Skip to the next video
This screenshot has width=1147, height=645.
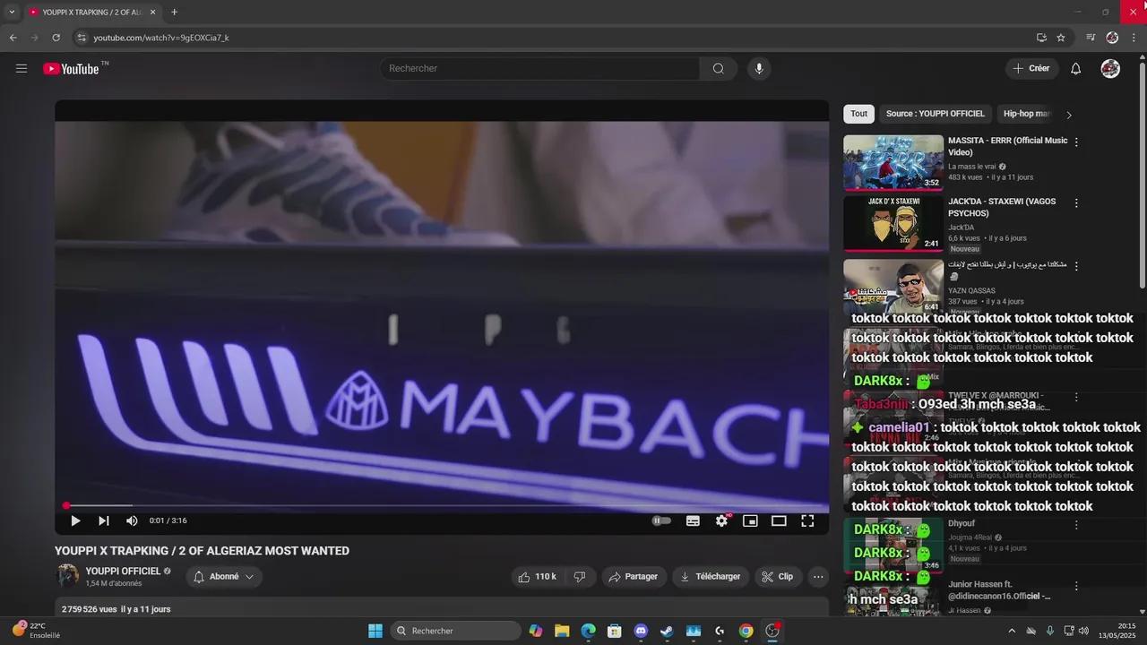104,520
